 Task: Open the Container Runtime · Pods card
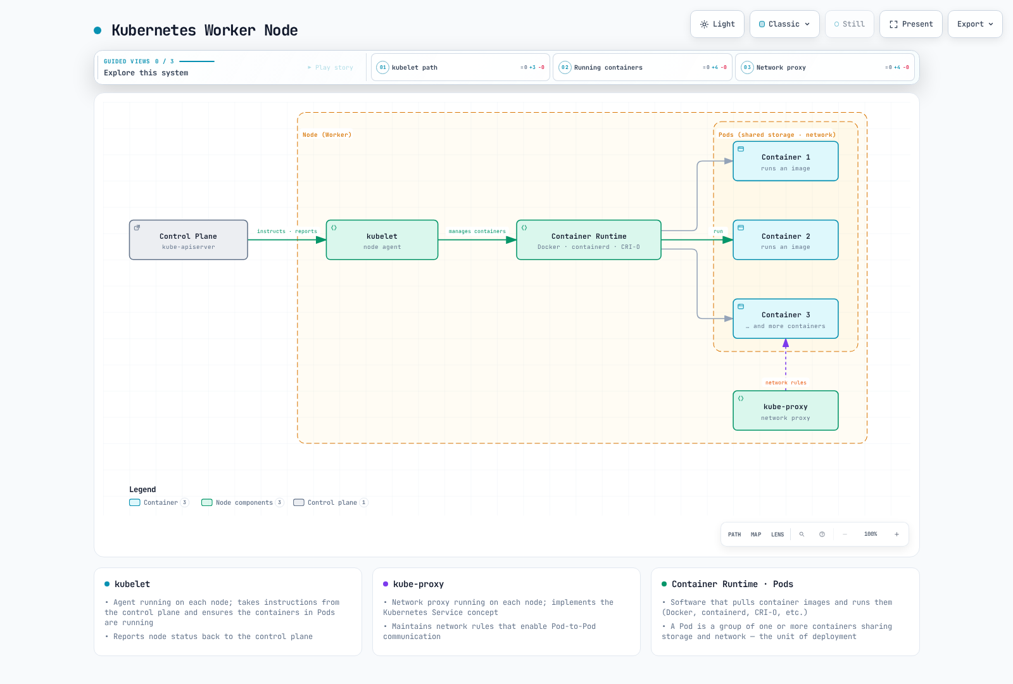(785, 612)
